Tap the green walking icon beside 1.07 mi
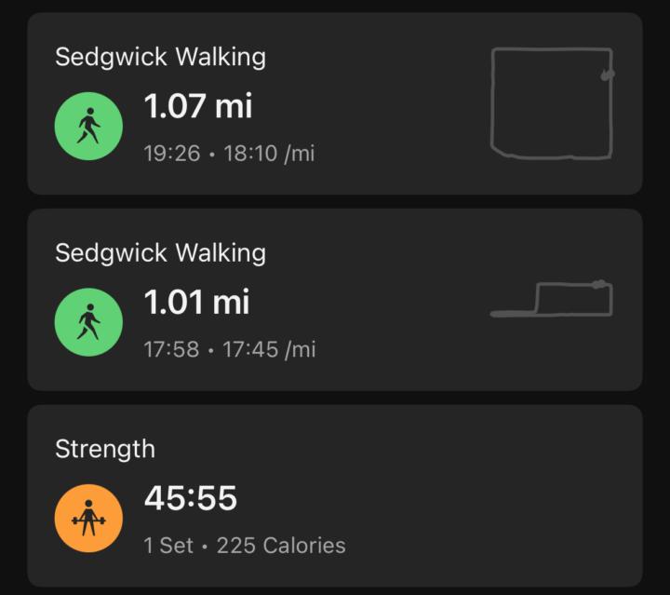Viewport: 670px width, 595px height. pyautogui.click(x=88, y=126)
